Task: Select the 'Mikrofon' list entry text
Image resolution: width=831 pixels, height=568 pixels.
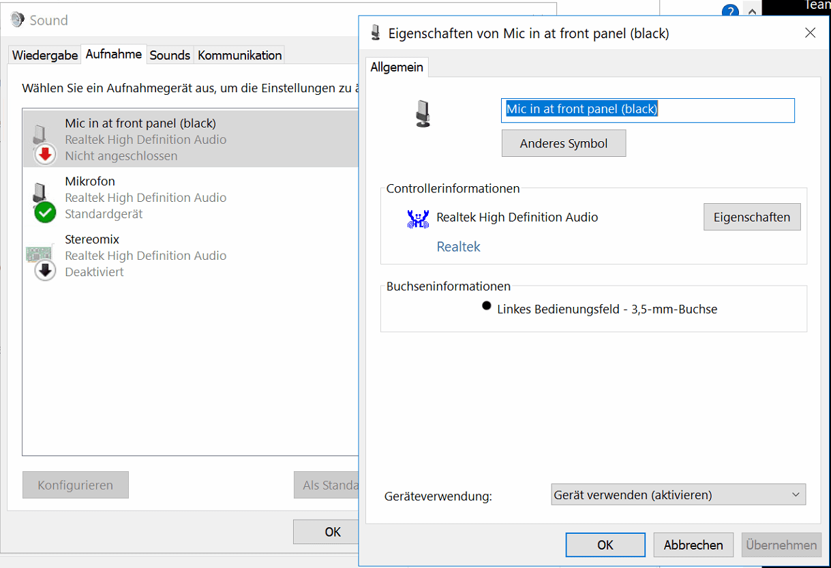Action: coord(90,181)
